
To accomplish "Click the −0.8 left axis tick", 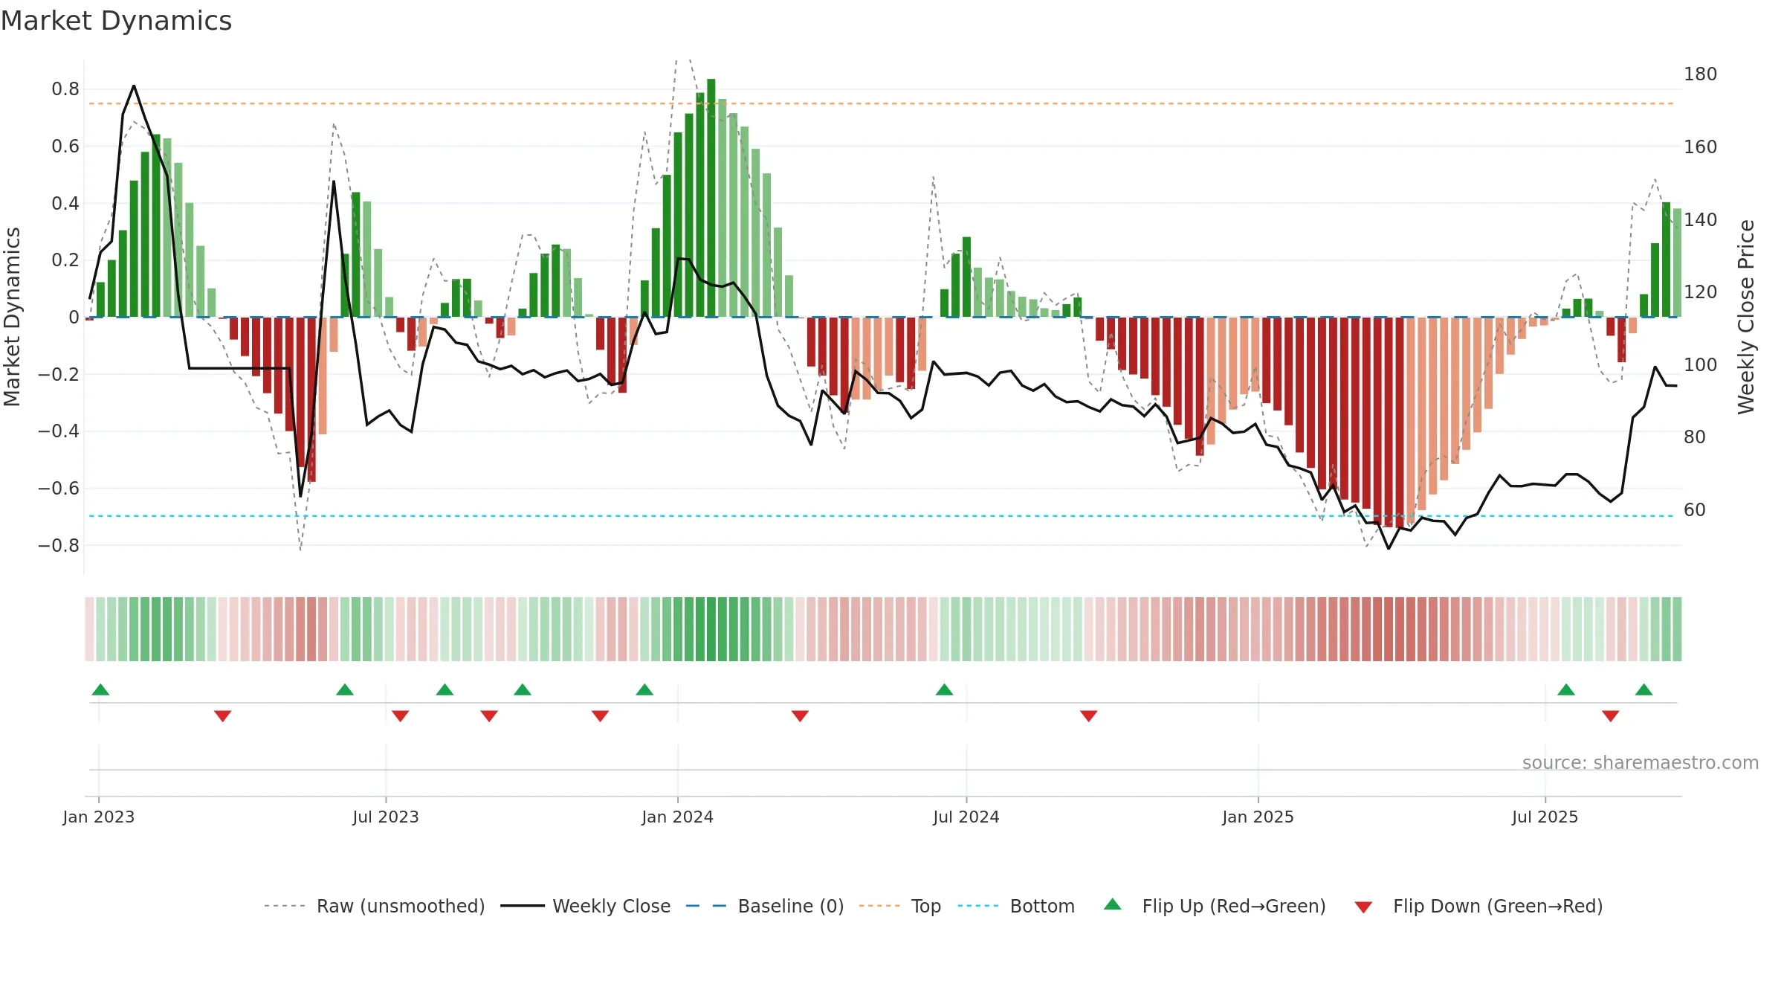I will point(59,545).
